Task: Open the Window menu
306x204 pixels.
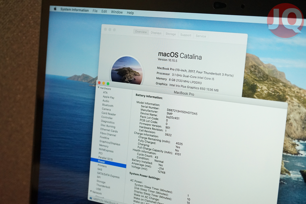Action: (x=117, y=12)
